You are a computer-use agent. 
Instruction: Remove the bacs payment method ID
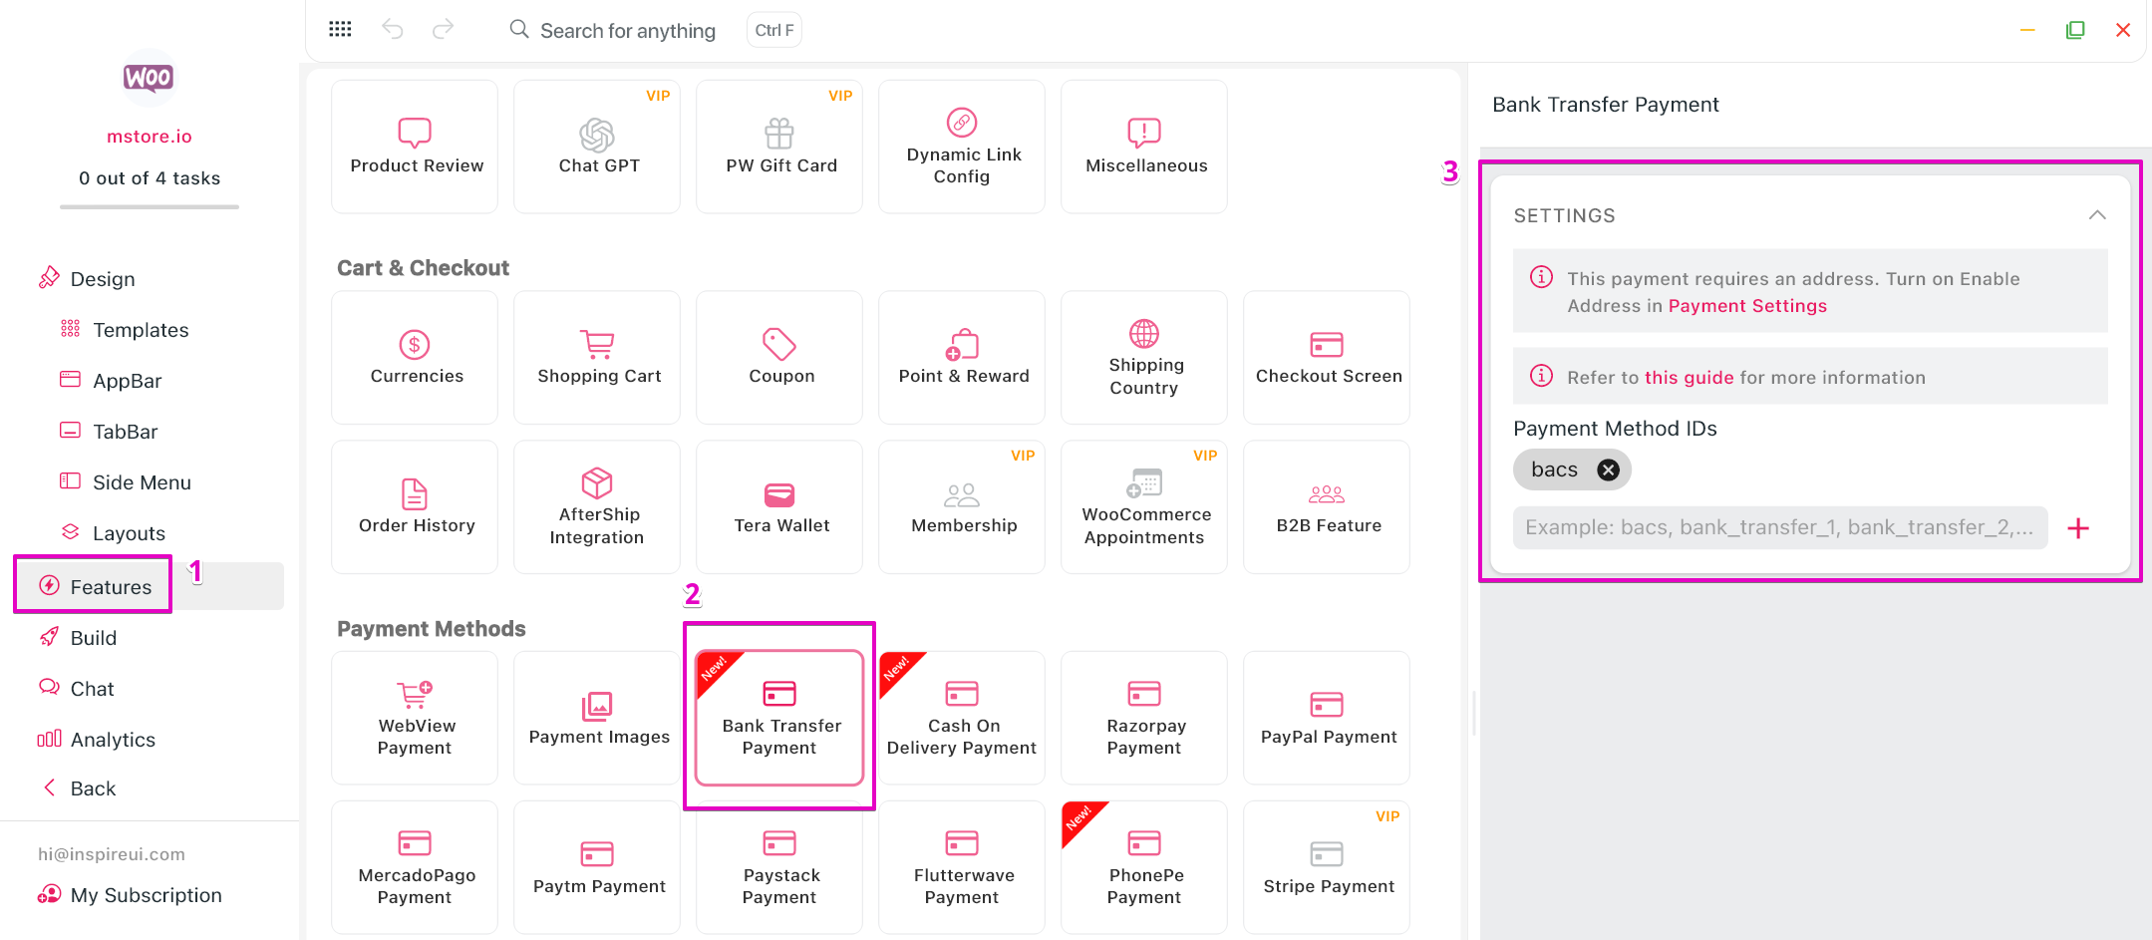pos(1608,470)
